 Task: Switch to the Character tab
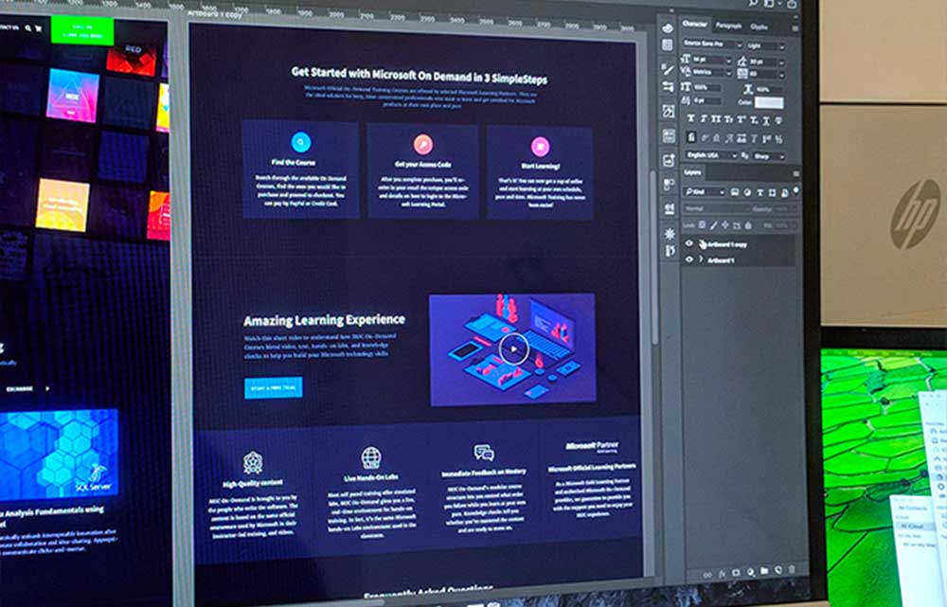click(x=694, y=24)
